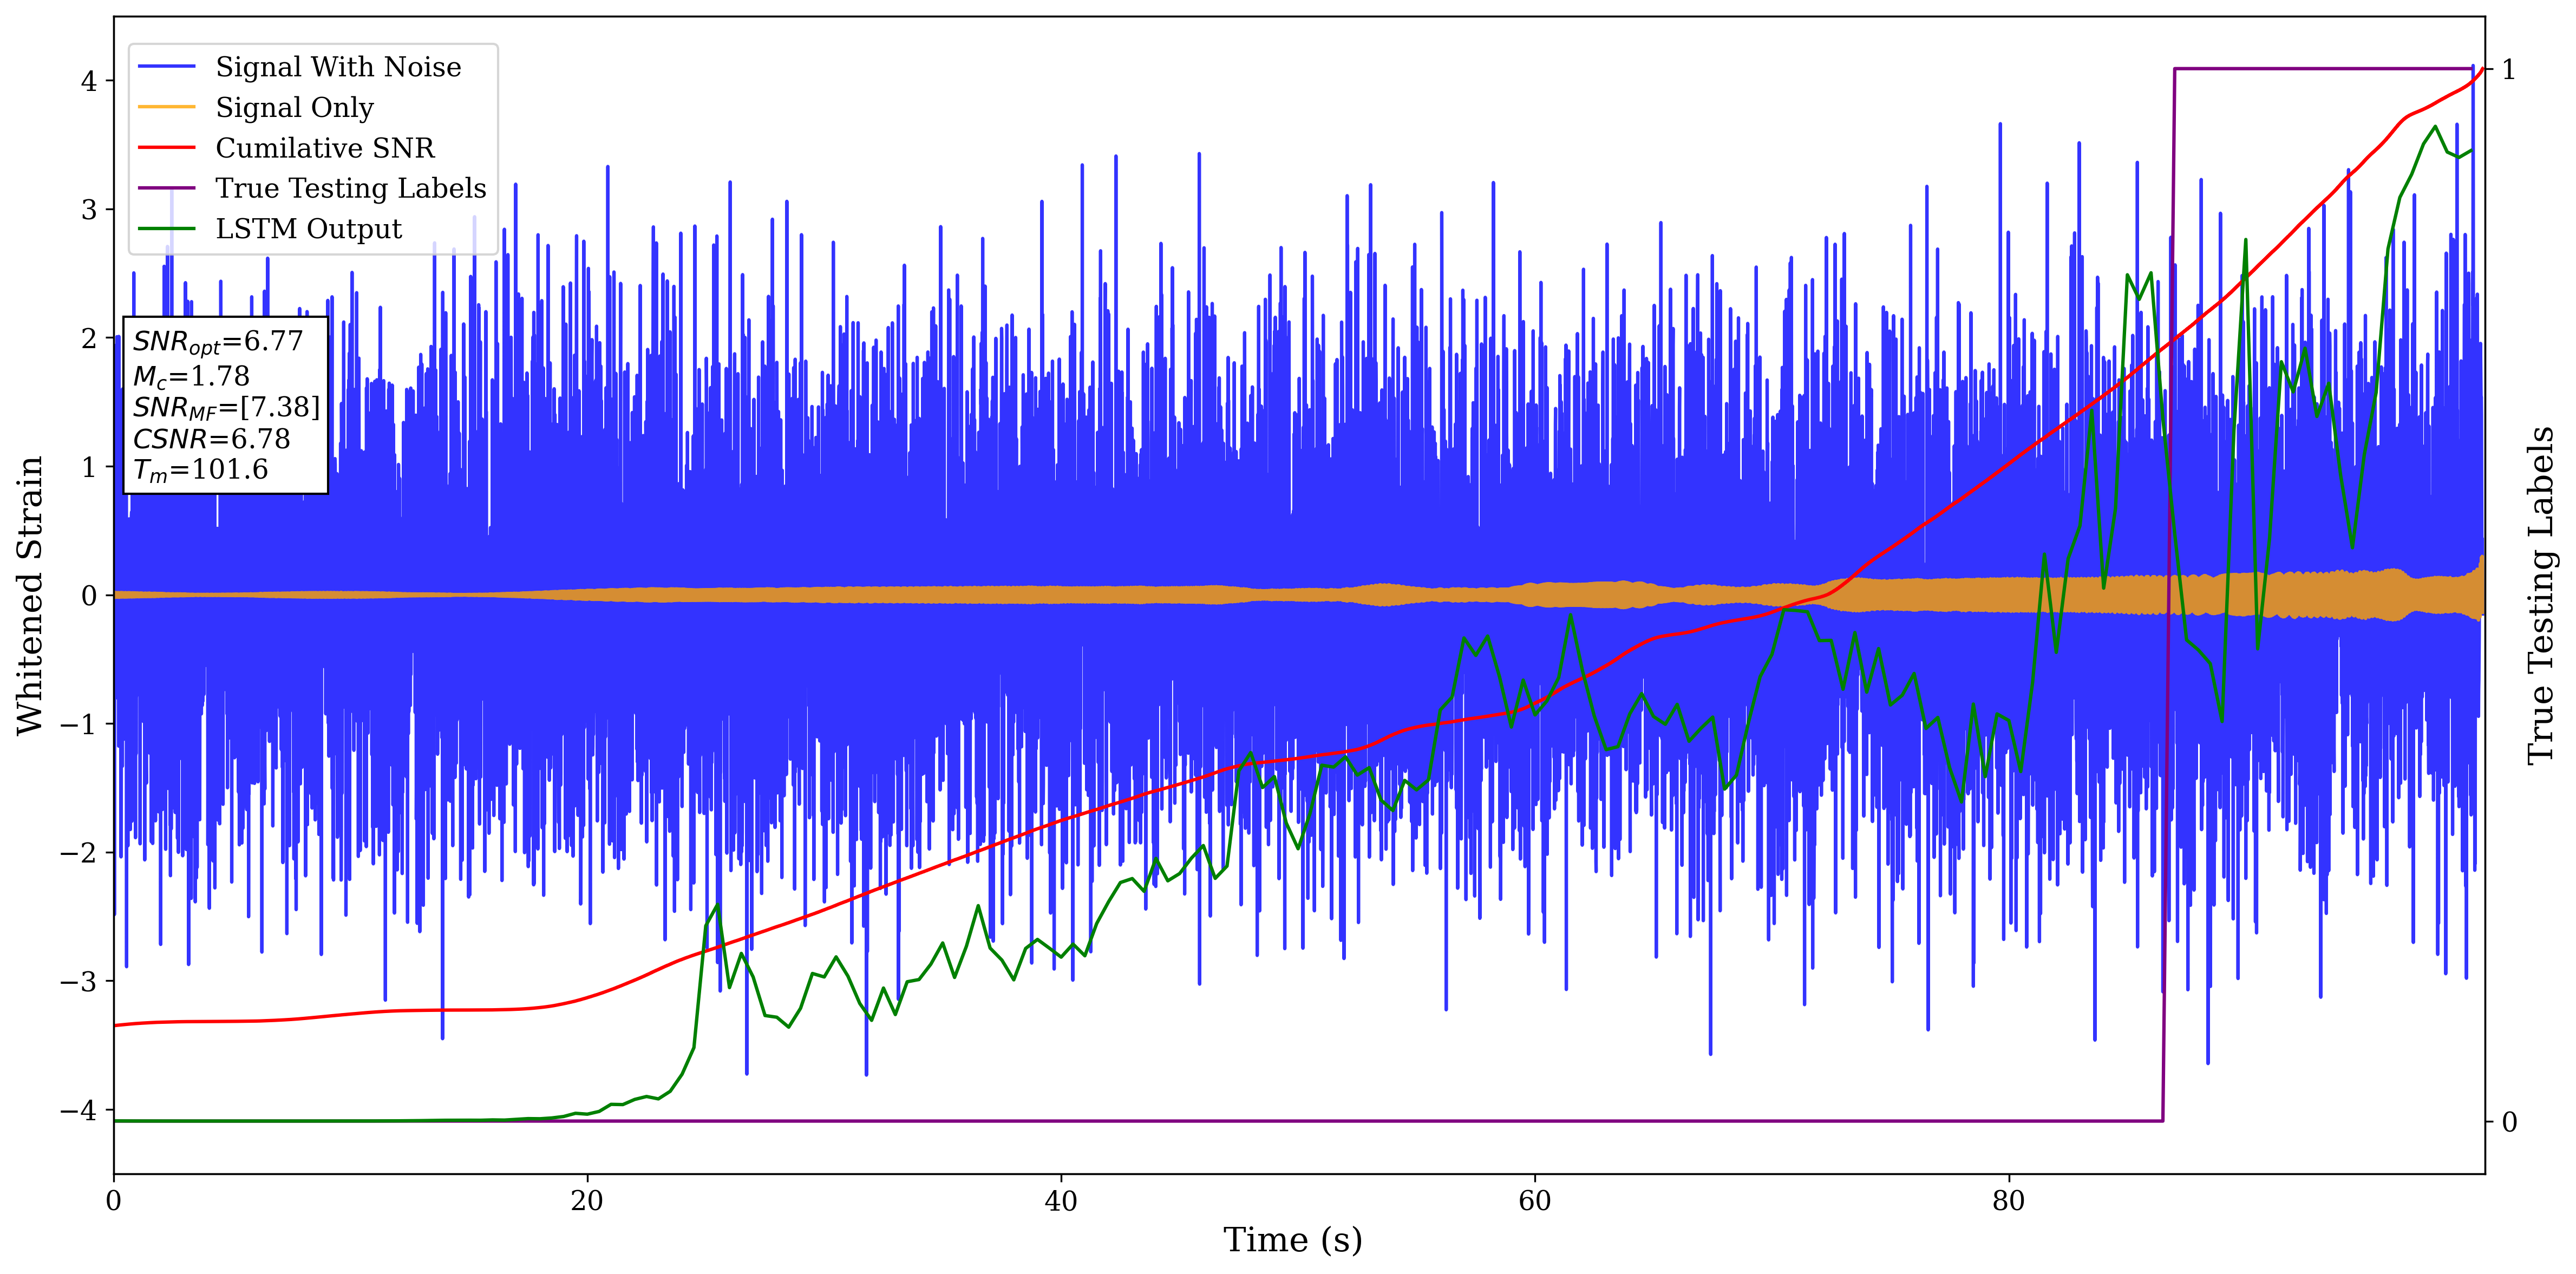
Task: Click the Tm=101.6 annotation line
Action: (200, 470)
